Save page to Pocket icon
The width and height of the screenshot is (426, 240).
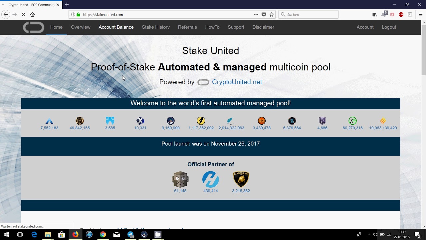[x=264, y=14]
